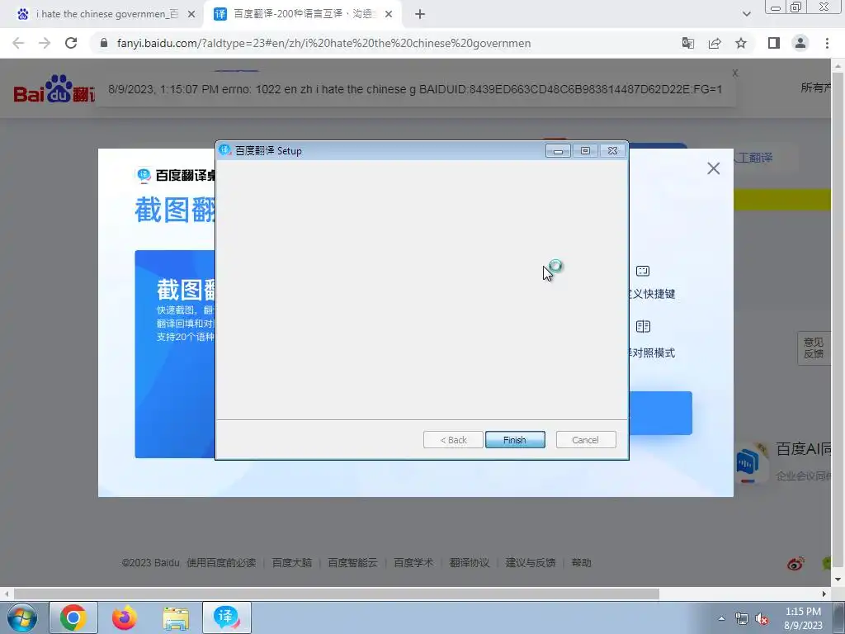Open 建议与反馈 footer link
Image resolution: width=845 pixels, height=634 pixels.
(x=531, y=563)
